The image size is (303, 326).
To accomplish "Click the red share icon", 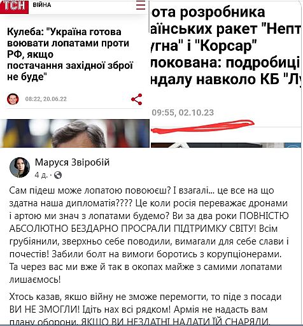I will pos(137,99).
